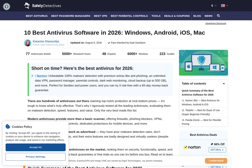Expand the language selector chevron
Image resolution: width=252 pixels, height=168 pixels.
click(x=227, y=6)
